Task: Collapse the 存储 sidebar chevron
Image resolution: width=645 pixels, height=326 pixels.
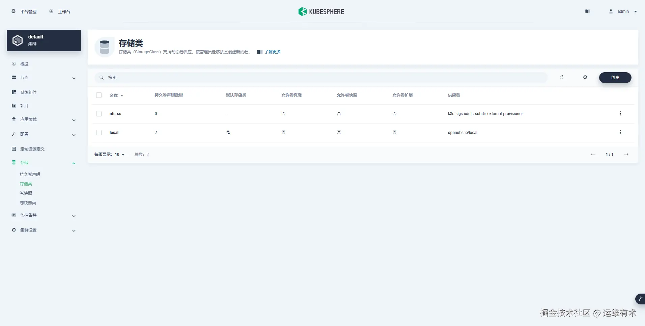Action: point(74,163)
